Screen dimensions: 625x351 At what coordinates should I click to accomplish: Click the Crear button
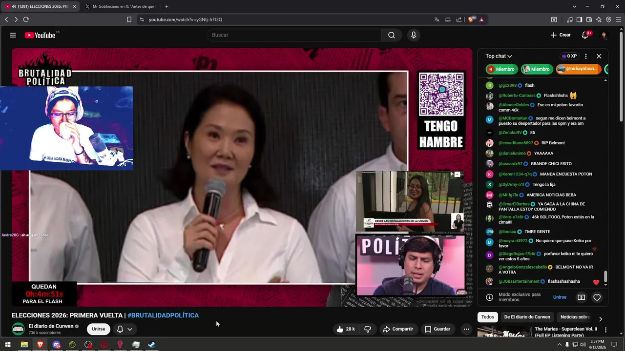pos(561,35)
